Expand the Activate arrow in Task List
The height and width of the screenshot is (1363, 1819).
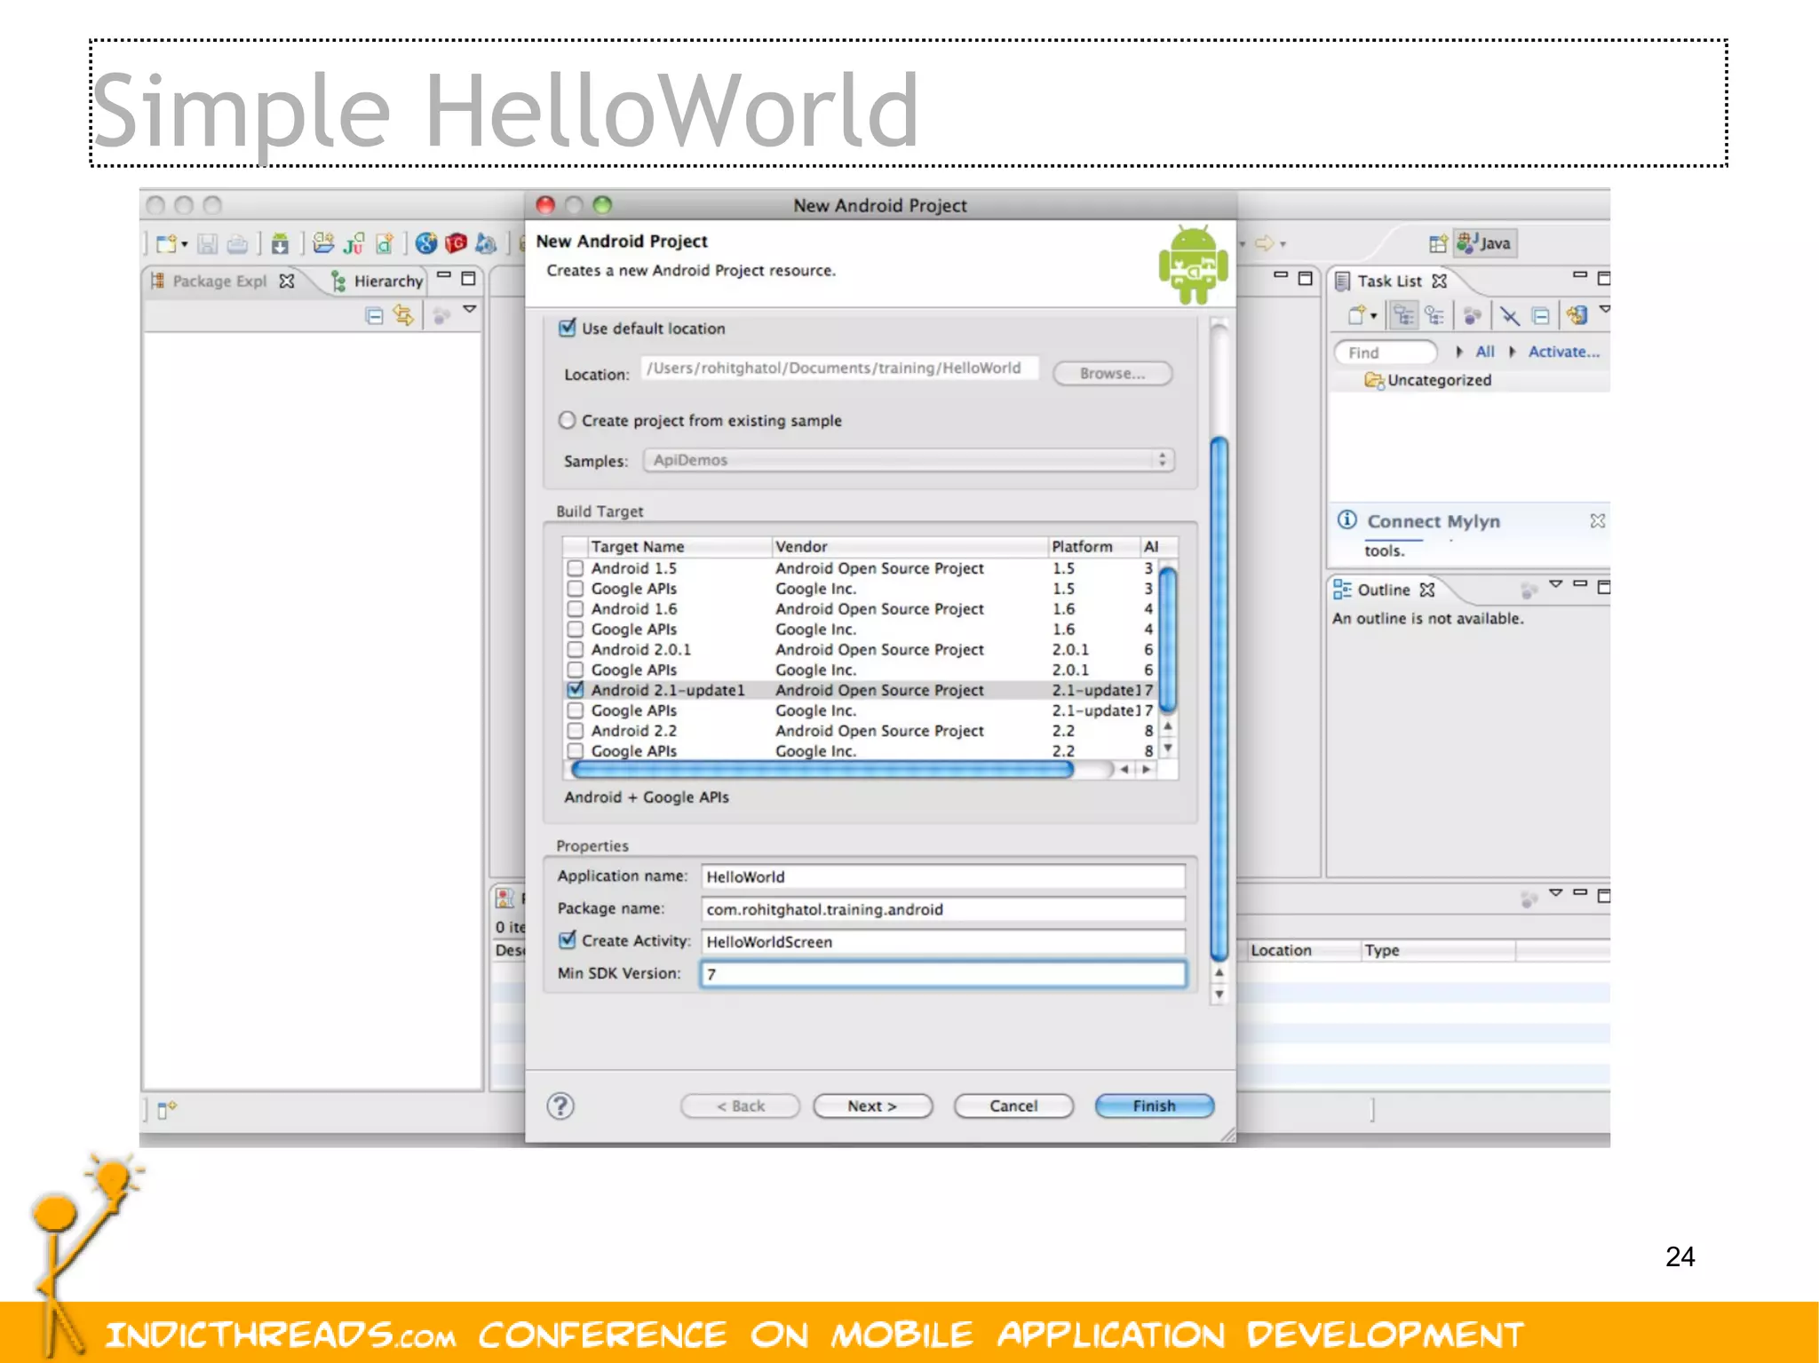(1512, 352)
